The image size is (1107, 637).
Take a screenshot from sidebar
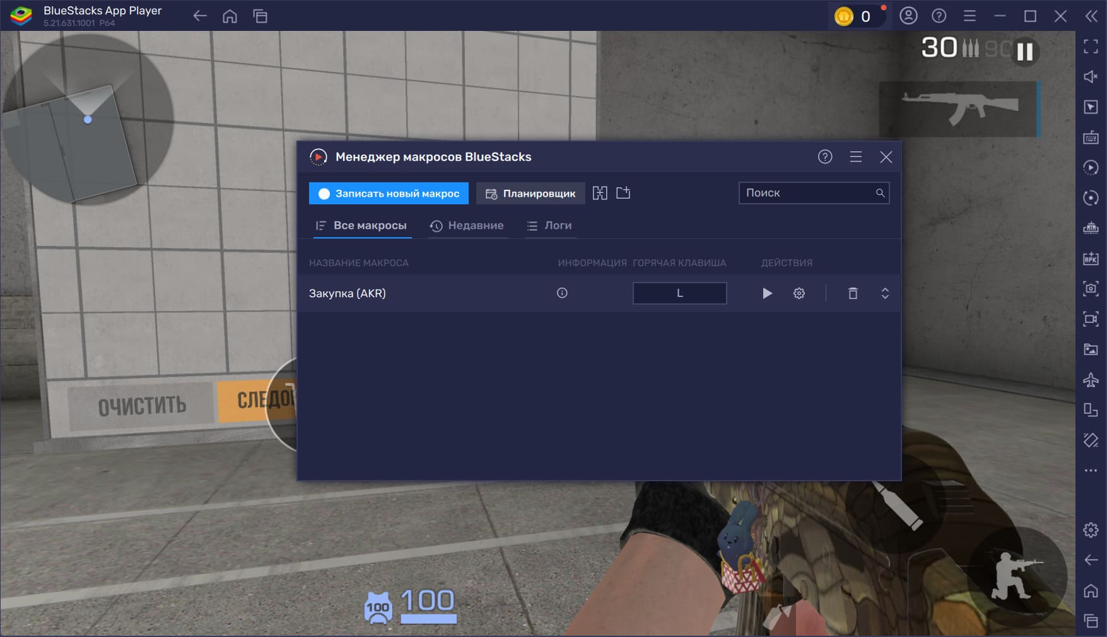pos(1091,288)
